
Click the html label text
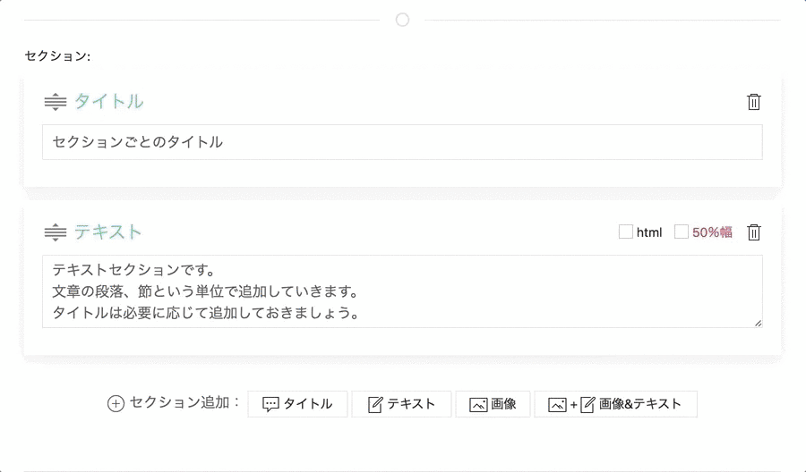pos(649,232)
